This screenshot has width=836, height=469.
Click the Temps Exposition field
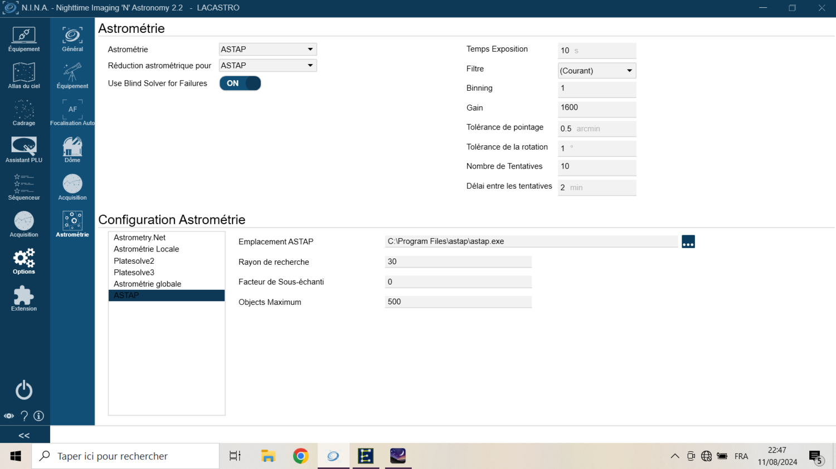coord(597,51)
